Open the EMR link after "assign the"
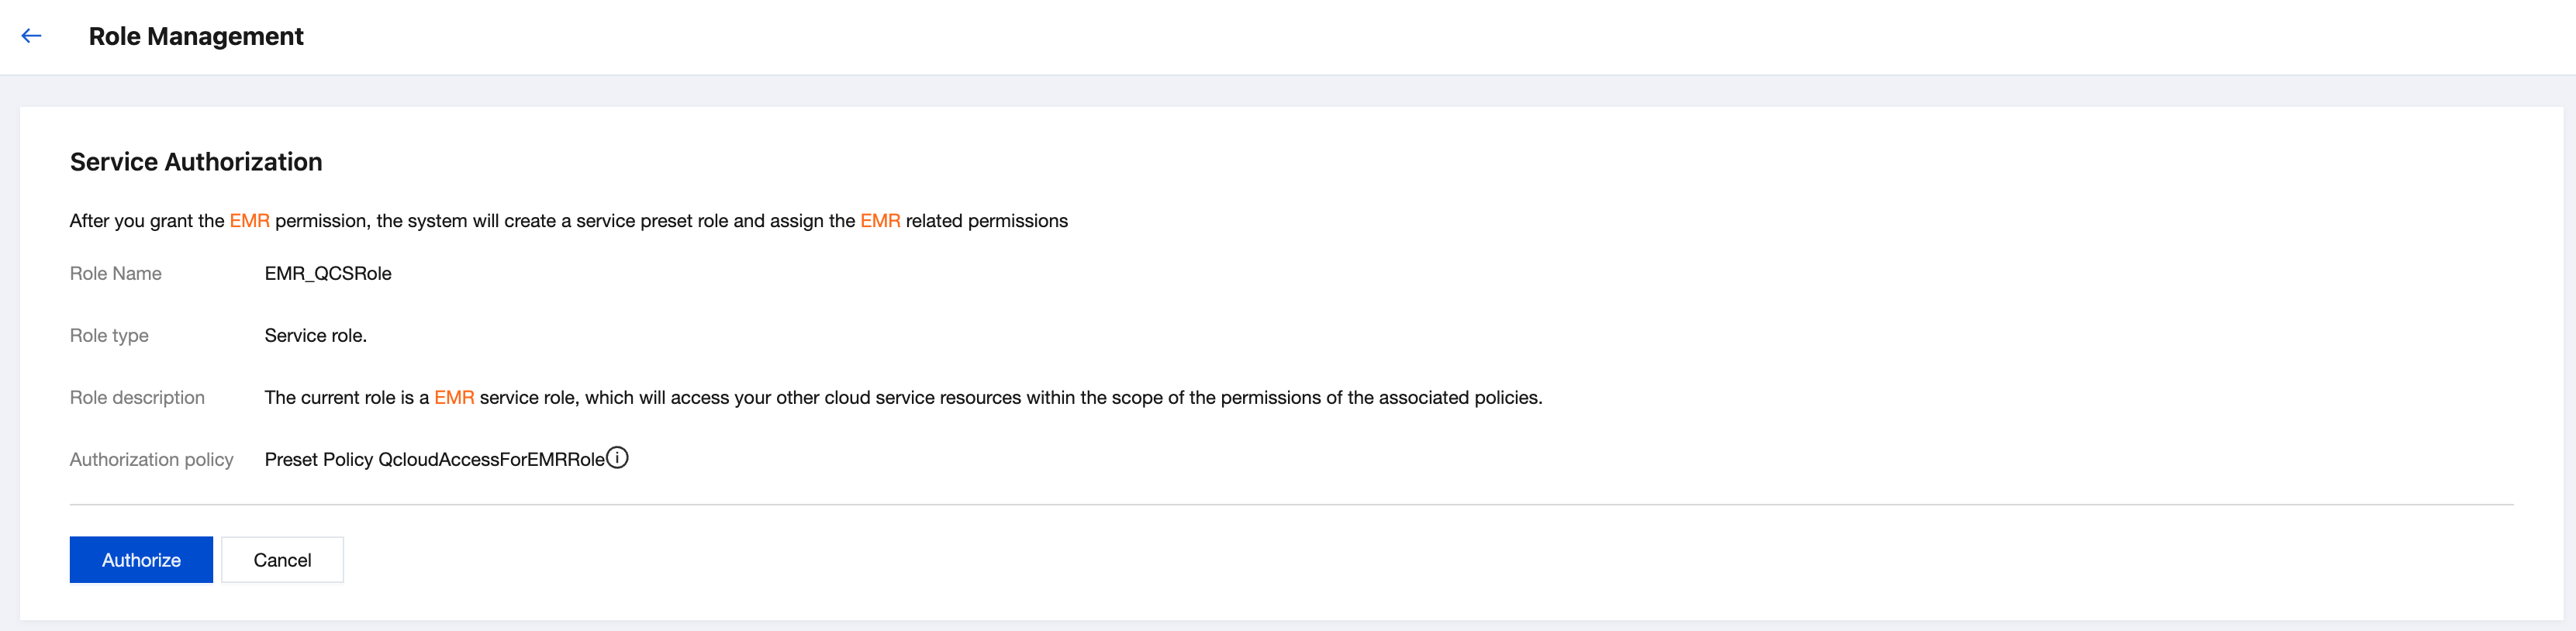This screenshot has height=631, width=2576. (x=880, y=221)
